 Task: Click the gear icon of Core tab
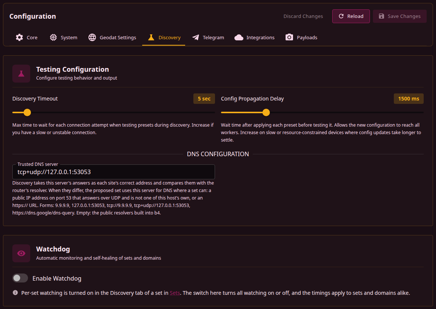pyautogui.click(x=19, y=37)
